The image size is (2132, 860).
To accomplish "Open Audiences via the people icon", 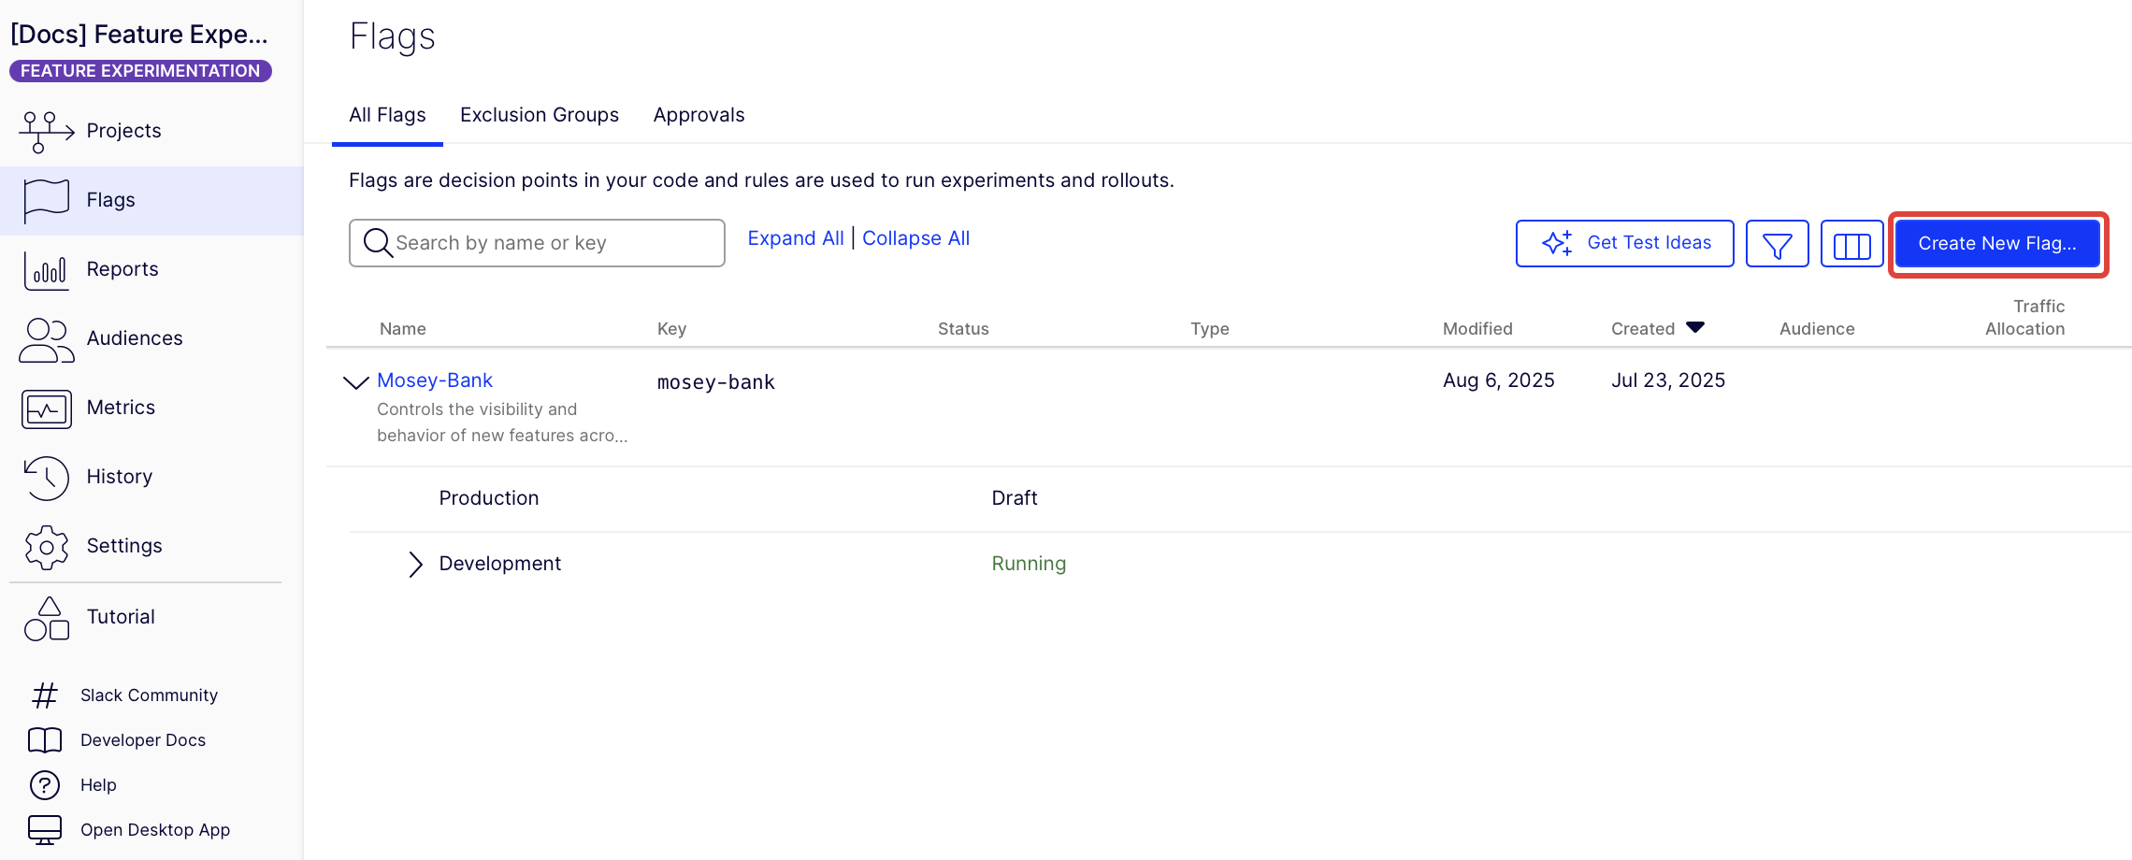I will click(x=45, y=339).
